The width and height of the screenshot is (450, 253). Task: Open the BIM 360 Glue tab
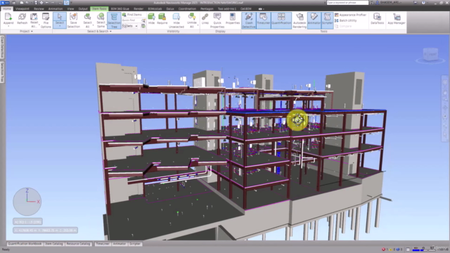pyautogui.click(x=120, y=9)
